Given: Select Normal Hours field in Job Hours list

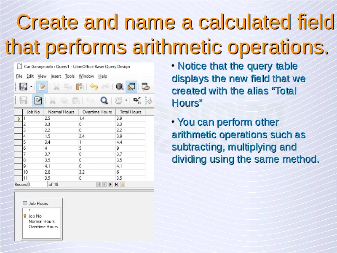Looking at the screenshot, I should click(x=42, y=221).
